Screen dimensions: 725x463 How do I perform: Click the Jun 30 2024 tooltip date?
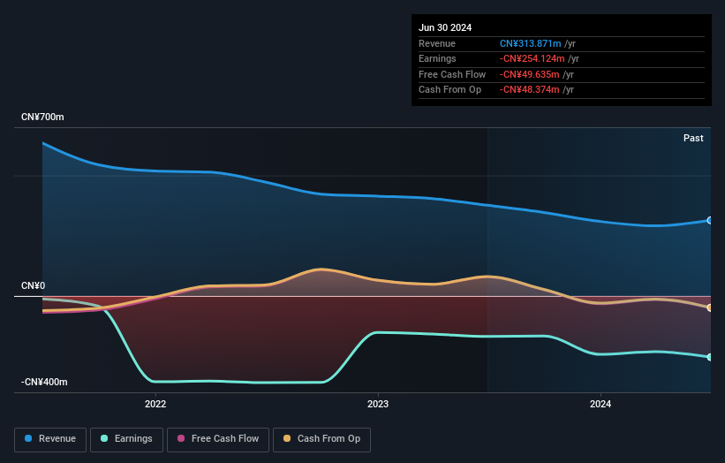coord(445,27)
